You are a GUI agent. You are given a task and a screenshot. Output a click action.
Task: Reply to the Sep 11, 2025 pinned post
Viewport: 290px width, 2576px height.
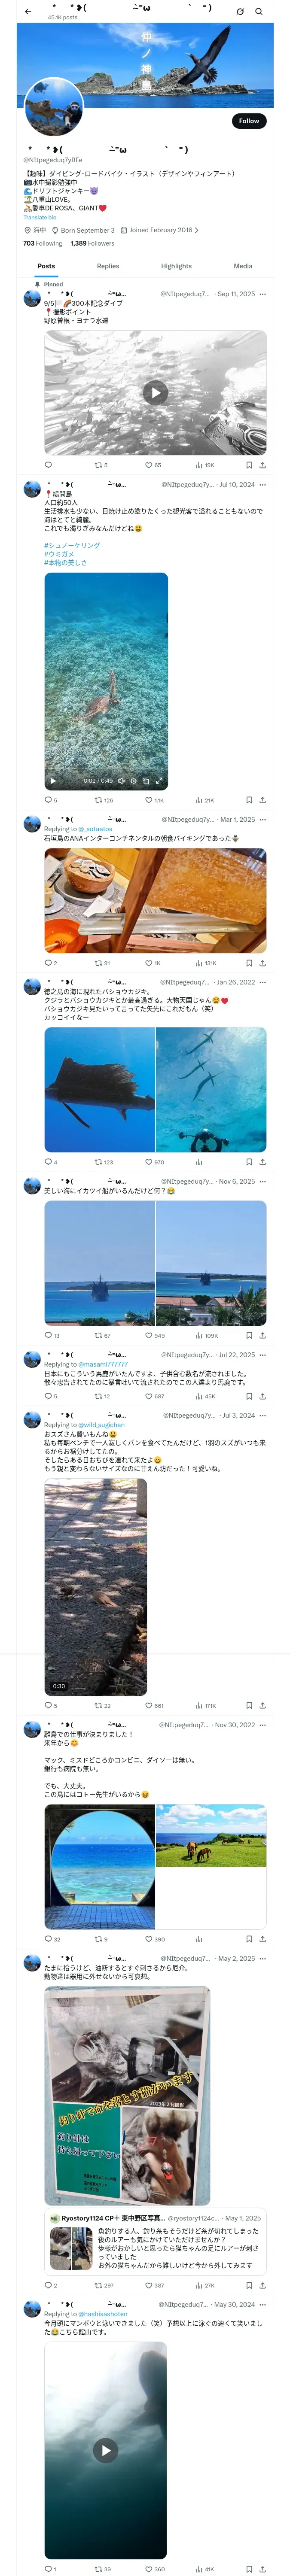pyautogui.click(x=48, y=465)
